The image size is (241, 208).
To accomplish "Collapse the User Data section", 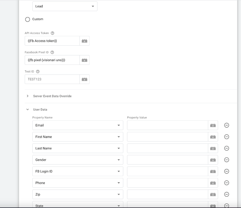I will (x=27, y=109).
